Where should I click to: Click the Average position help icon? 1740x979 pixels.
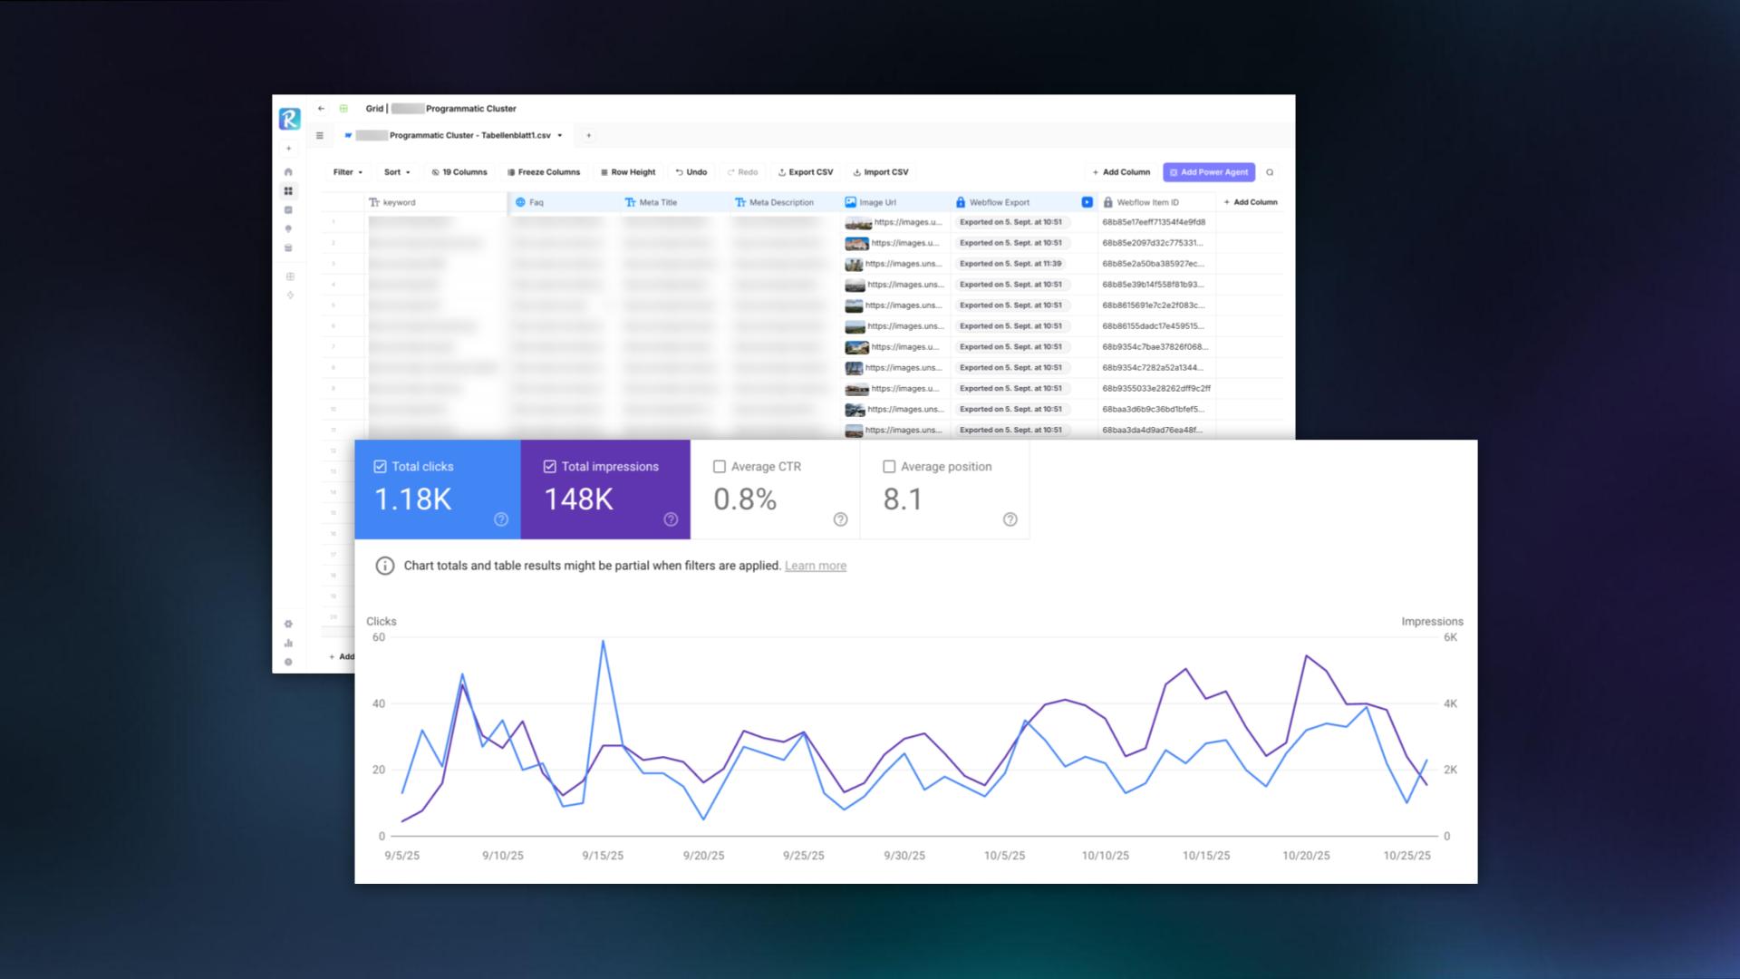[1010, 519]
